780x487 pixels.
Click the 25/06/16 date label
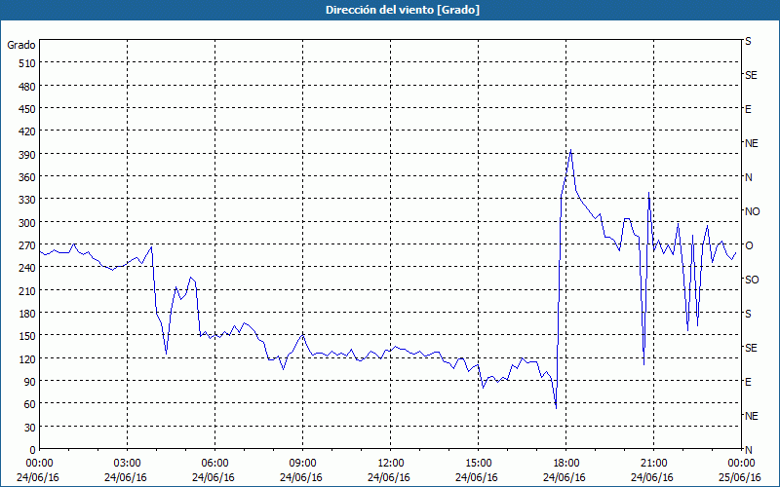point(740,477)
